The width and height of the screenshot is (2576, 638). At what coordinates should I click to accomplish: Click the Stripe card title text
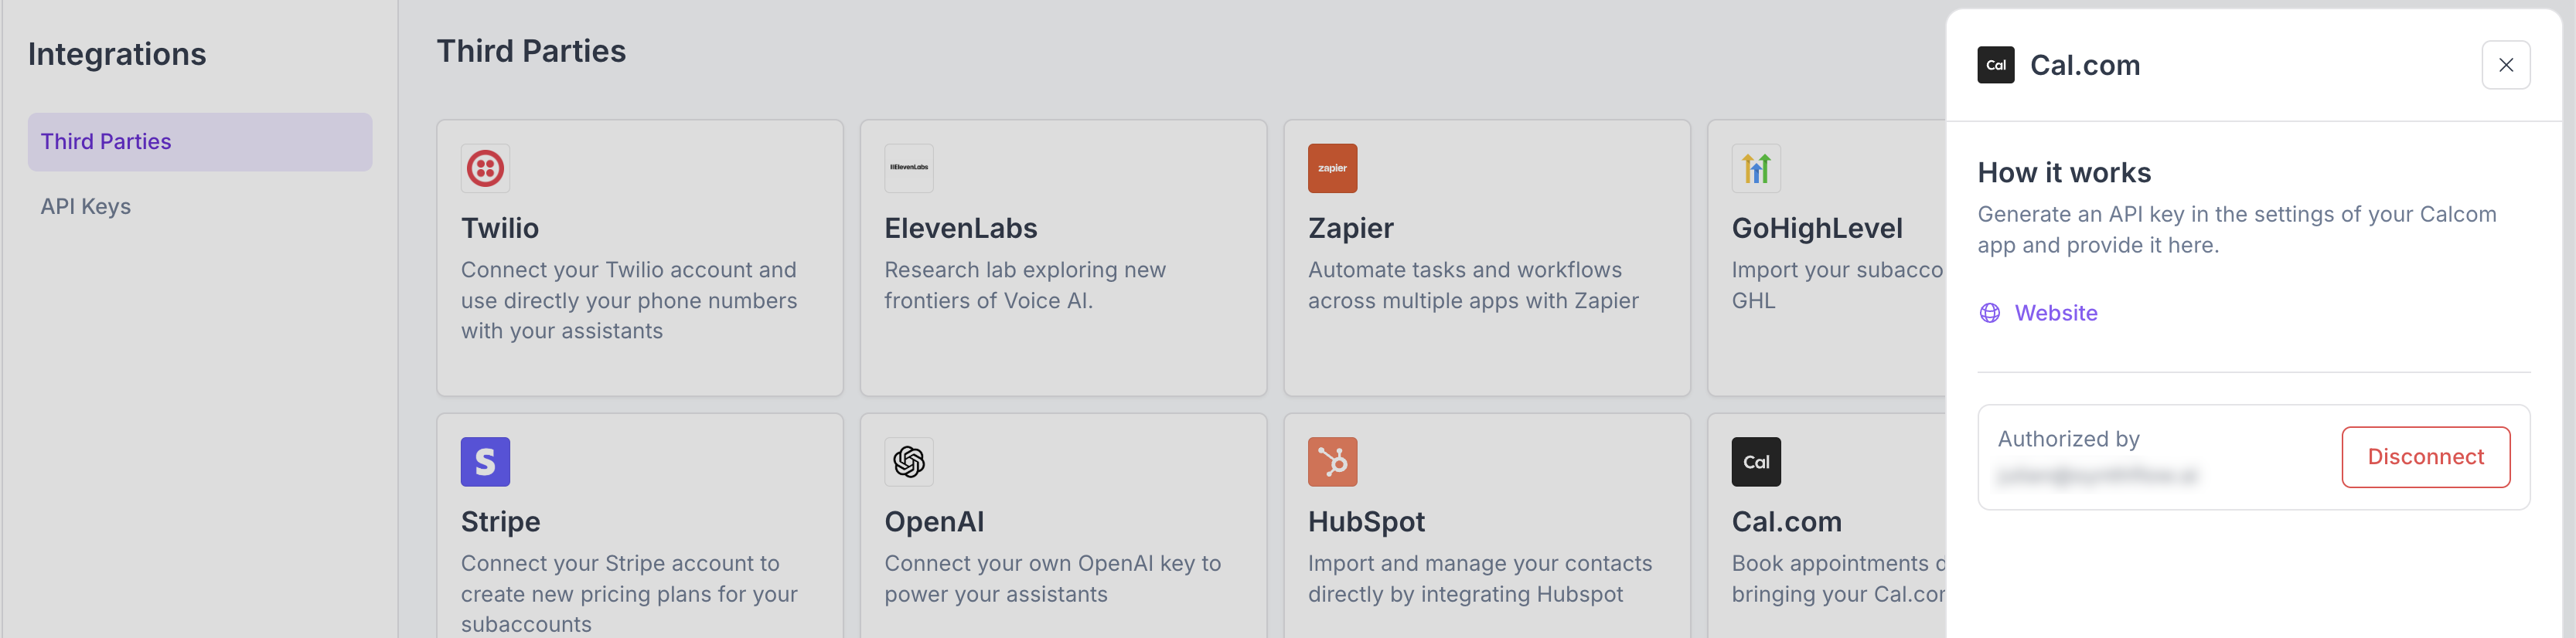coord(500,521)
